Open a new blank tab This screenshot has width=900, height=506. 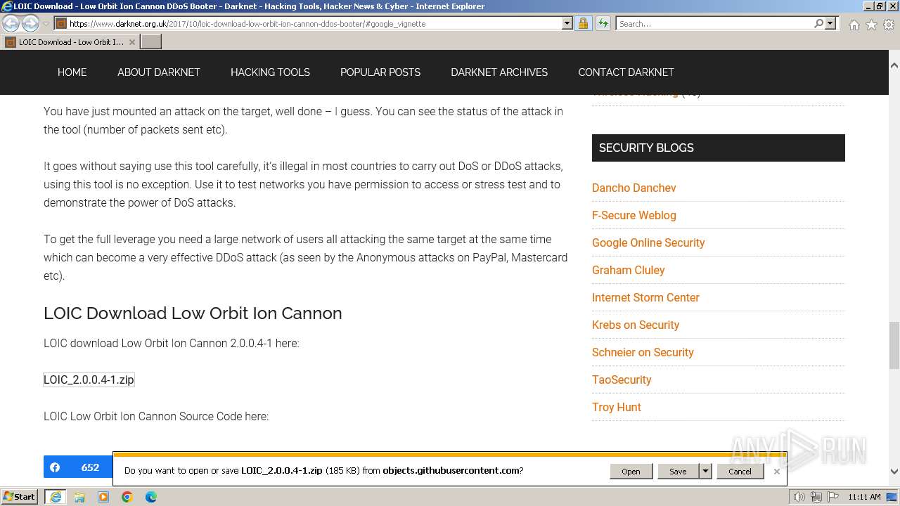(x=151, y=42)
